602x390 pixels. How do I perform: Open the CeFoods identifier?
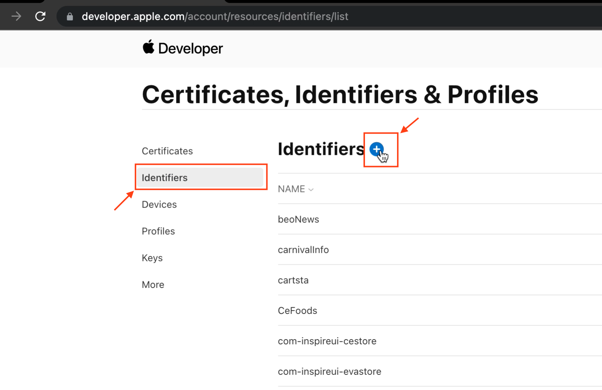click(x=297, y=311)
